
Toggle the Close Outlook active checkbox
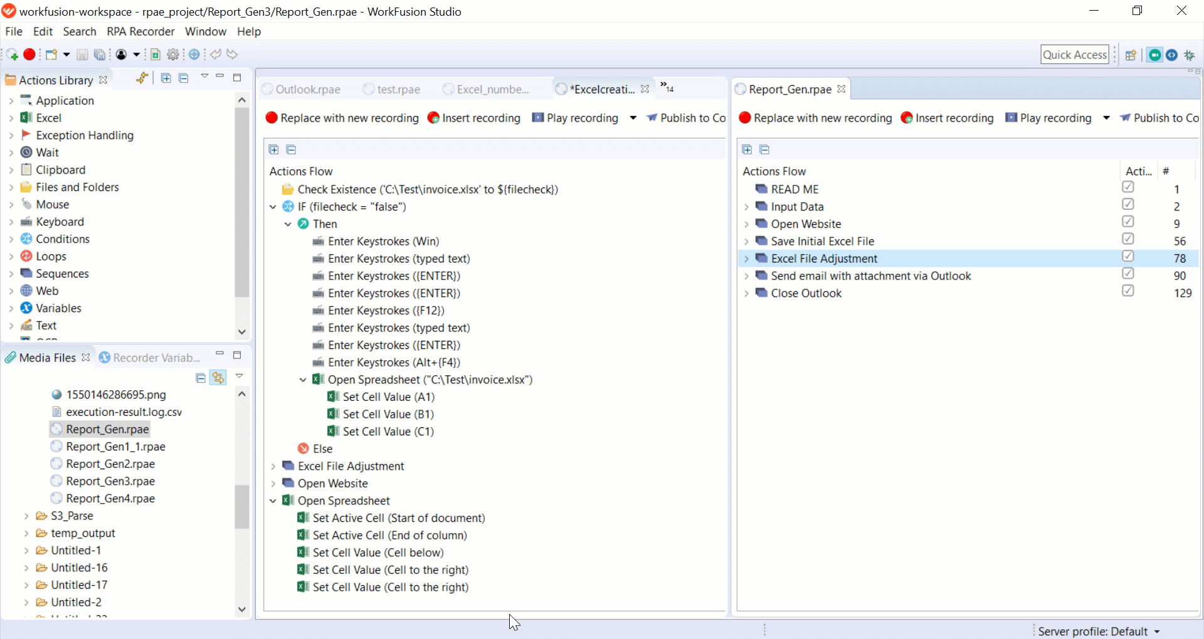[1128, 291]
